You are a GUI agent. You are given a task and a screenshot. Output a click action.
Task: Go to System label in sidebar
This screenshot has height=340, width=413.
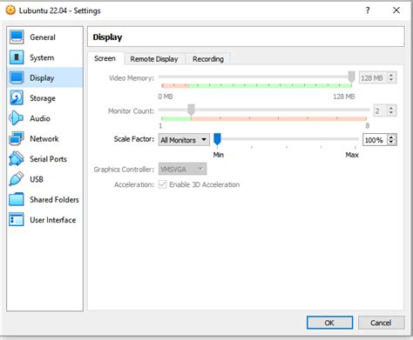pyautogui.click(x=42, y=57)
